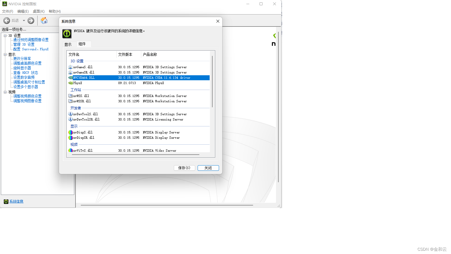Image resolution: width=451 pixels, height=254 pixels.
Task: Click the NVCUDA64.DLL NVIDIA eye icon
Action: pos(70,78)
